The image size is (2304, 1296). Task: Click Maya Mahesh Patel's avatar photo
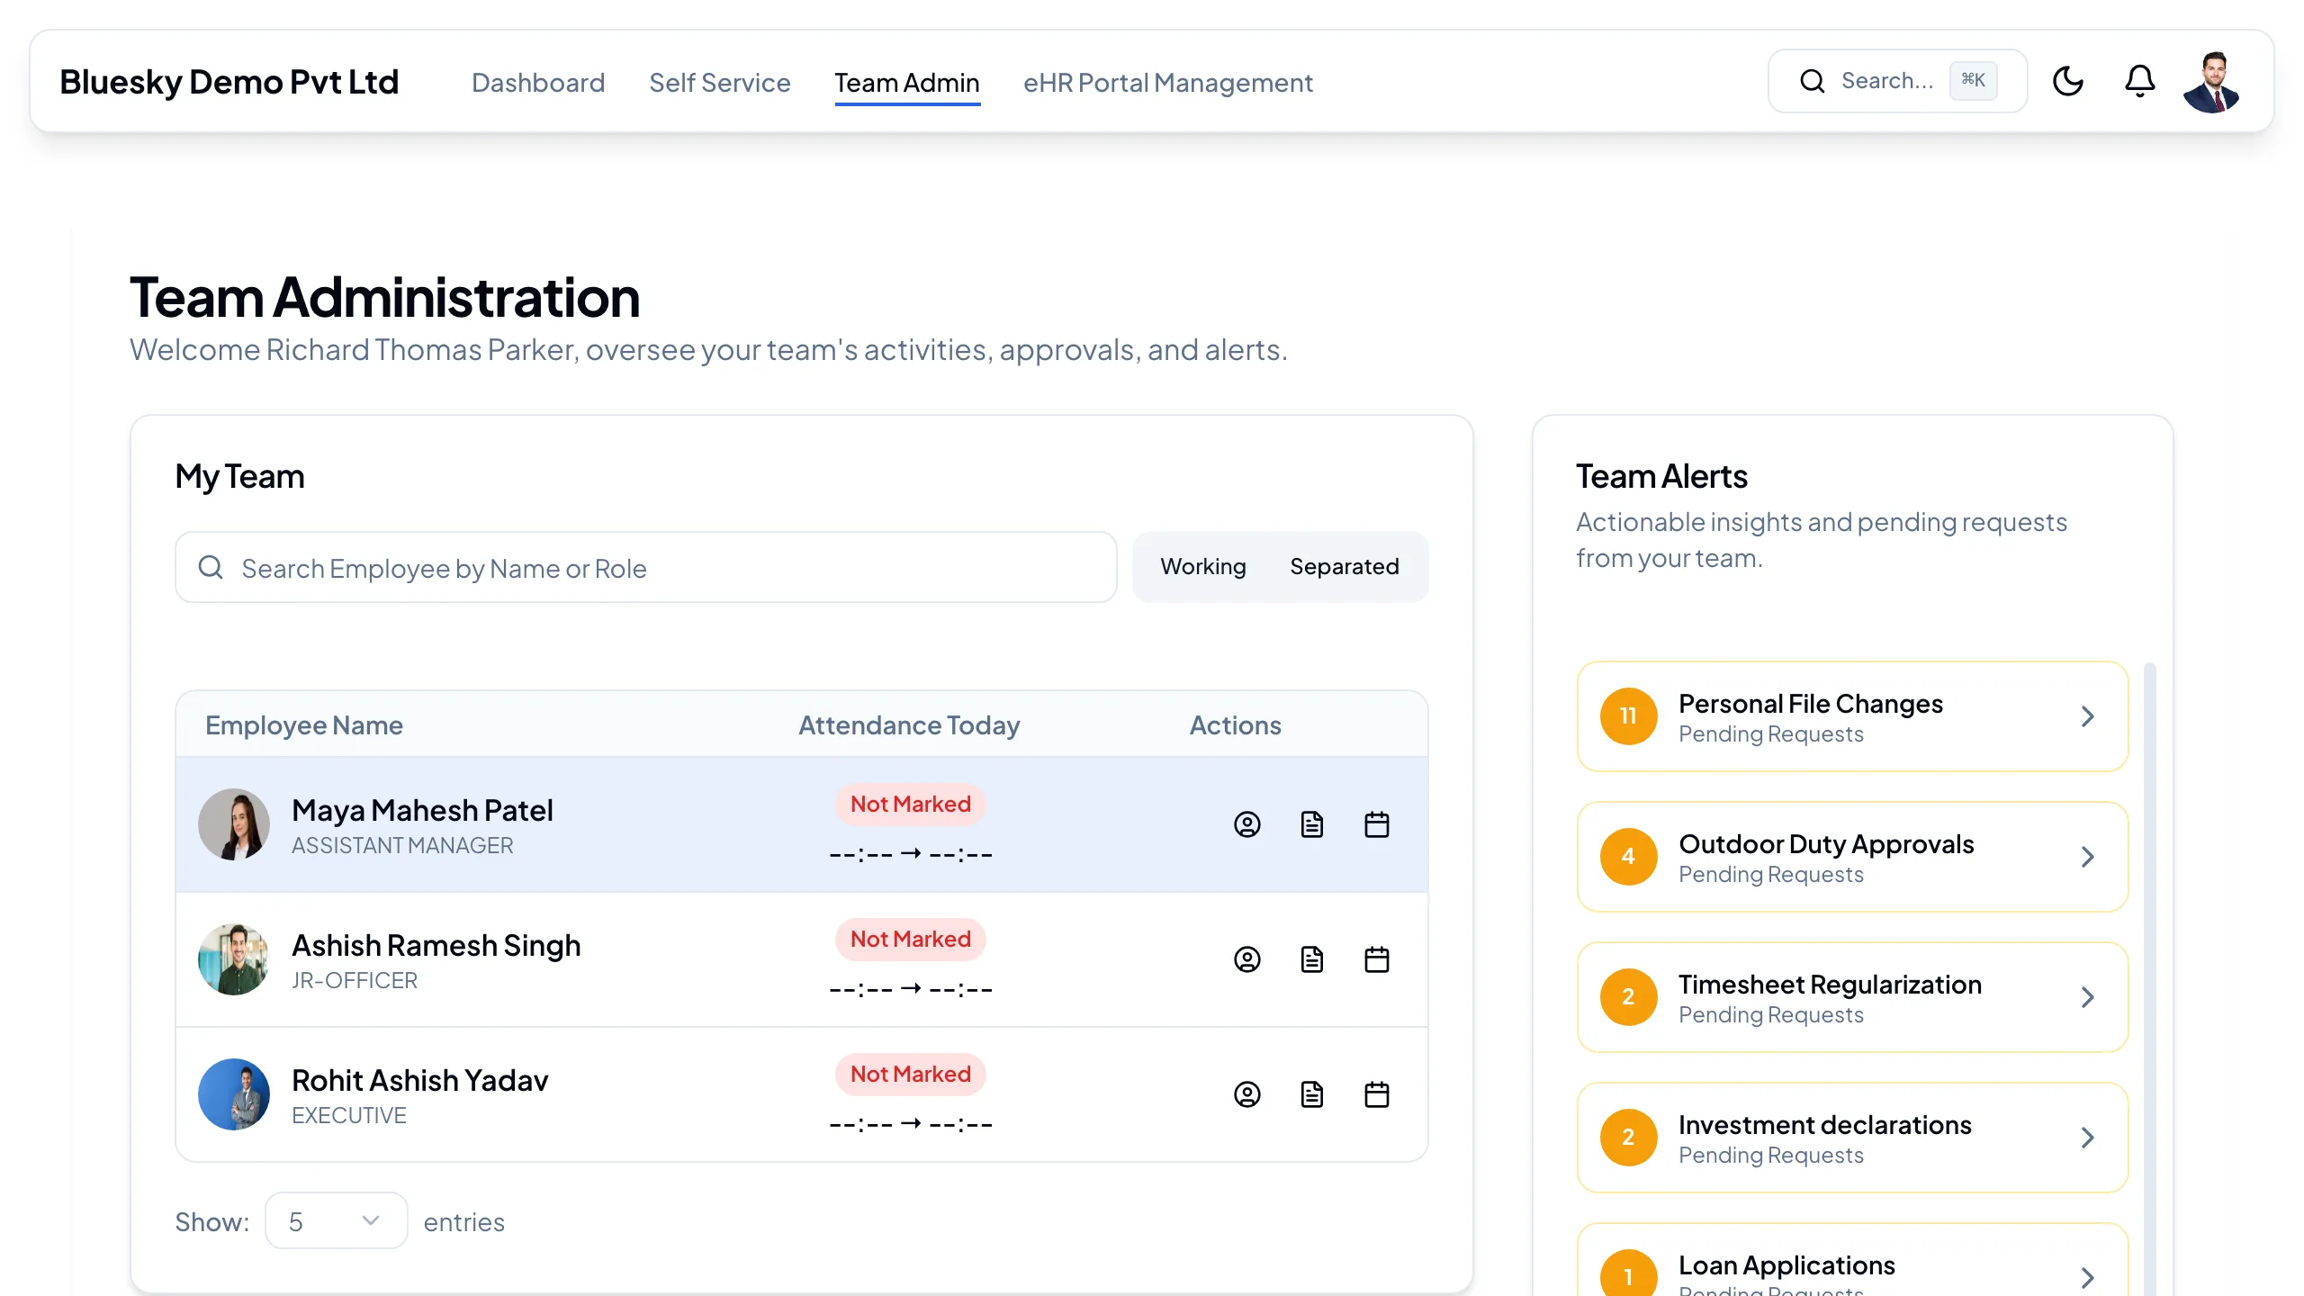pos(234,824)
